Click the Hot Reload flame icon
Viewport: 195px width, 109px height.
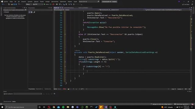click(x=53, y=4)
